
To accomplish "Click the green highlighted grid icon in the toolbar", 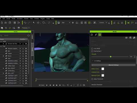I will (89, 23).
